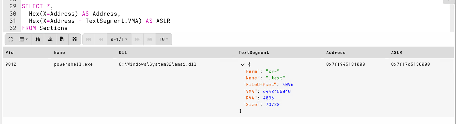456x124 pixels.
Task: Click the download JSON icon
Action: click(x=50, y=39)
